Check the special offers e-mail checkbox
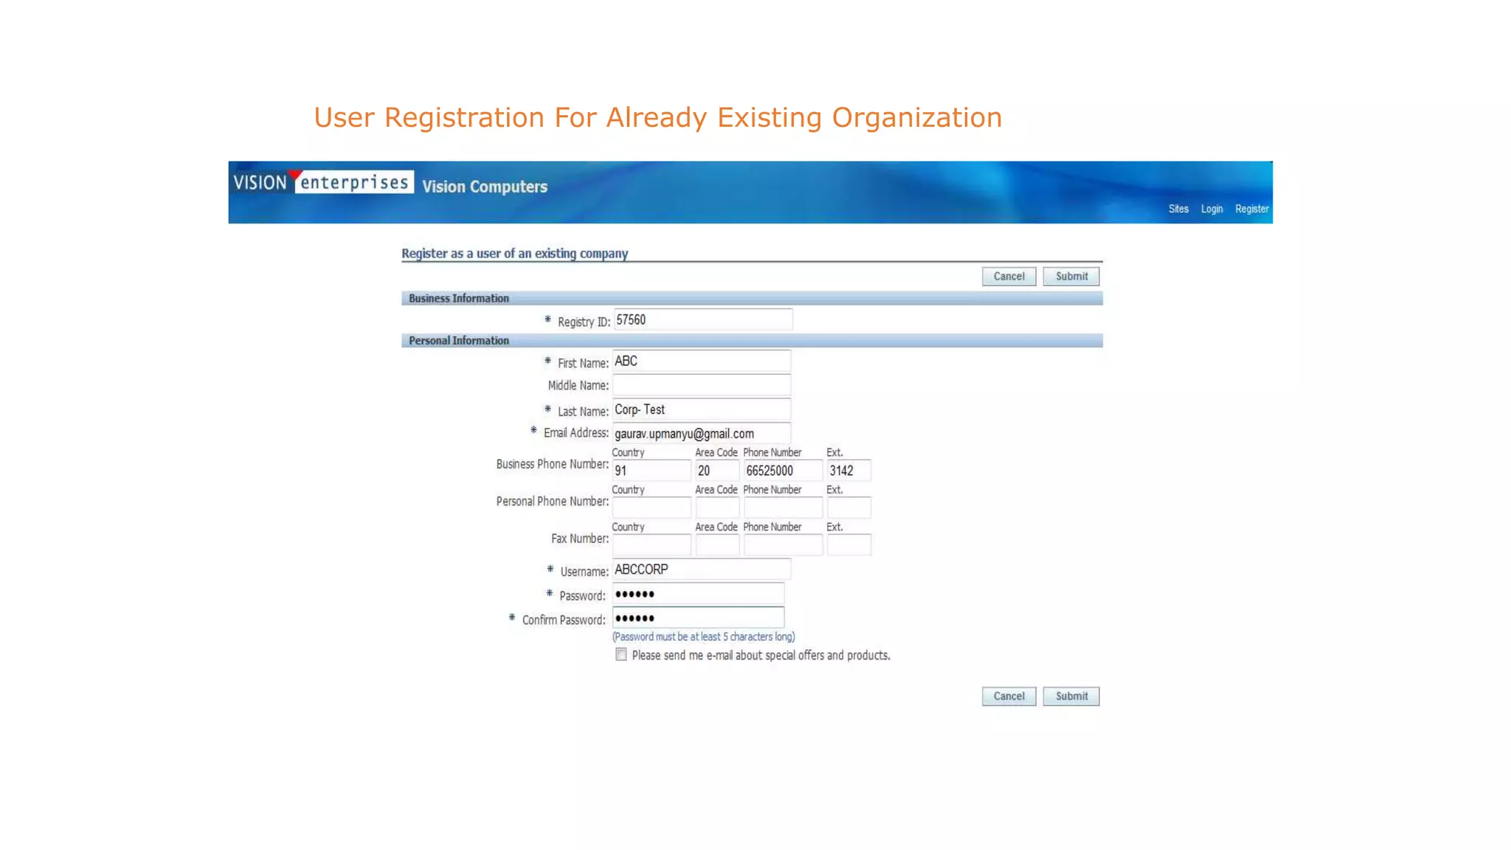 621,654
